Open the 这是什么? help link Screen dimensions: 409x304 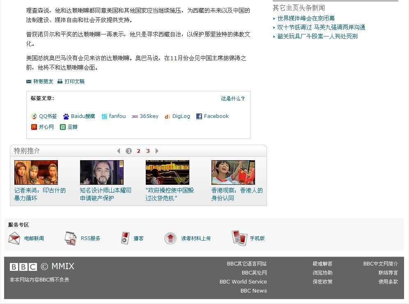(232, 98)
